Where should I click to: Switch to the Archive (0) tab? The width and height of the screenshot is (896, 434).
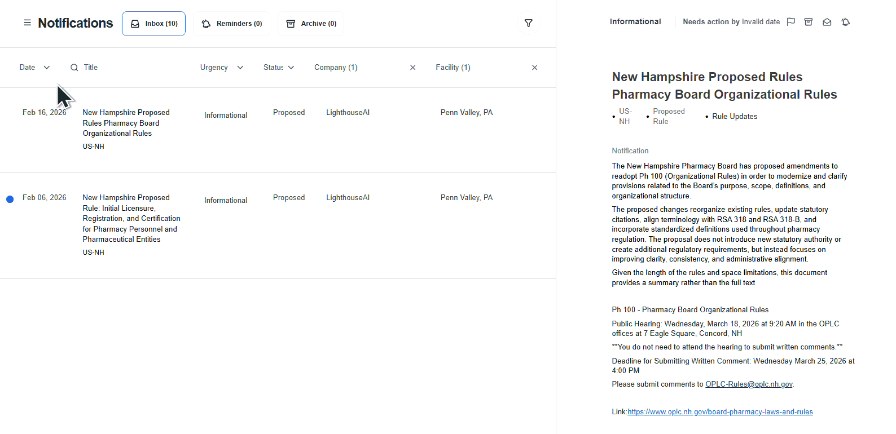click(x=311, y=24)
